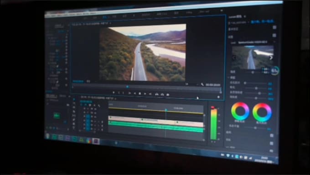
Task: Select the Type tool in timeline toolbar
Action: coord(74,127)
